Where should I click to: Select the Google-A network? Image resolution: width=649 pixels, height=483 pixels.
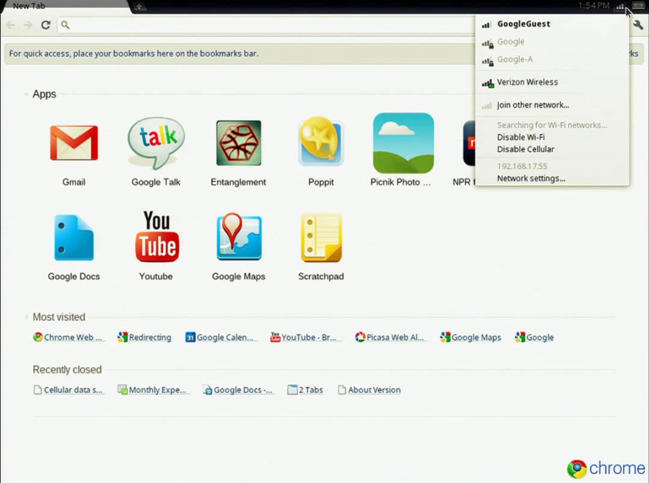[x=552, y=59]
